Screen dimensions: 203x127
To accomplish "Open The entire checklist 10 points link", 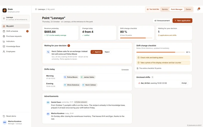I will tap(149, 68).
